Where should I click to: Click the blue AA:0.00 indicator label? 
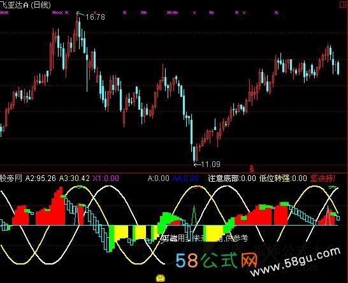pyautogui.click(x=185, y=178)
